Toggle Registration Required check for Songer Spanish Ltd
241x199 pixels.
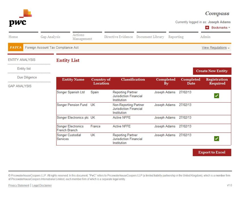[x=216, y=96]
